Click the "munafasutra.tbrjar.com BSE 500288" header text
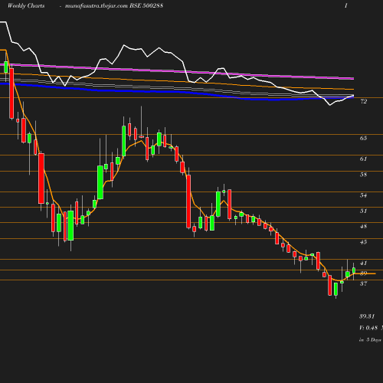Screen dimensions: 383x383 pos(114,6)
